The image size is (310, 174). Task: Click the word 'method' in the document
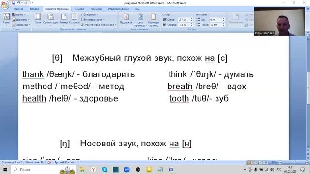tap(37, 87)
